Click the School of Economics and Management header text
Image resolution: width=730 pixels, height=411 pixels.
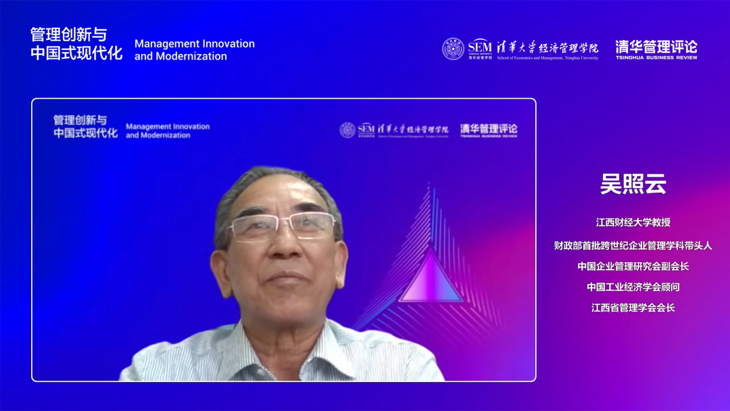coord(547,58)
